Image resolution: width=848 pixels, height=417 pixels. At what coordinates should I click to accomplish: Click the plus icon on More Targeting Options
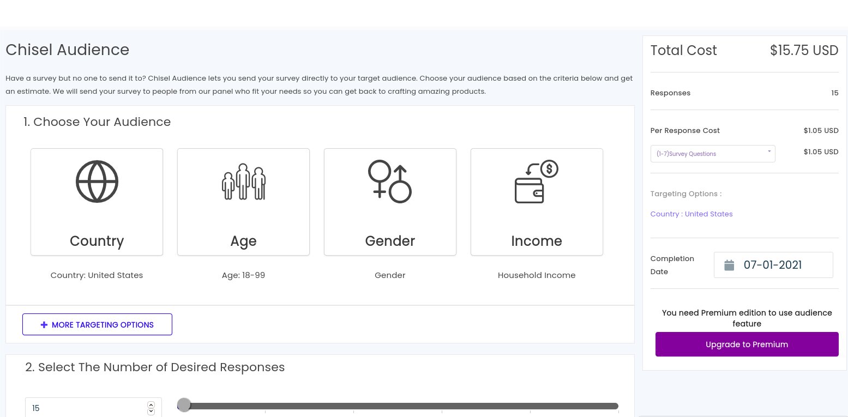pos(44,324)
